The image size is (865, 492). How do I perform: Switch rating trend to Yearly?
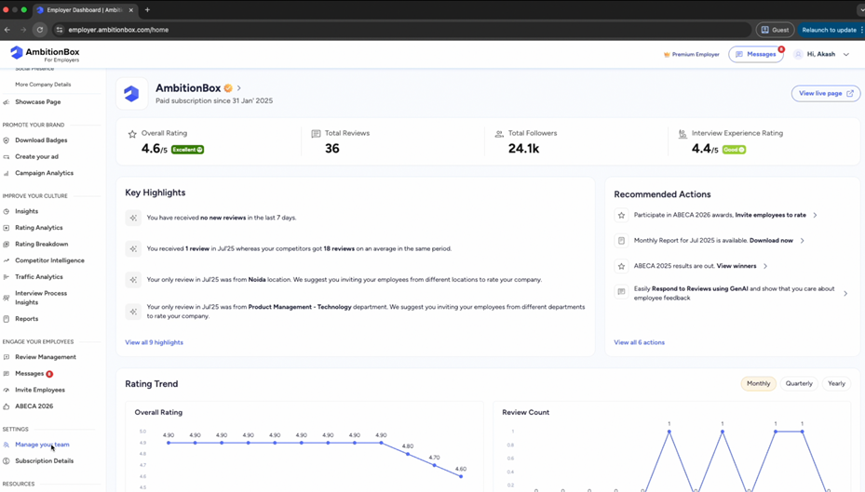click(x=836, y=383)
